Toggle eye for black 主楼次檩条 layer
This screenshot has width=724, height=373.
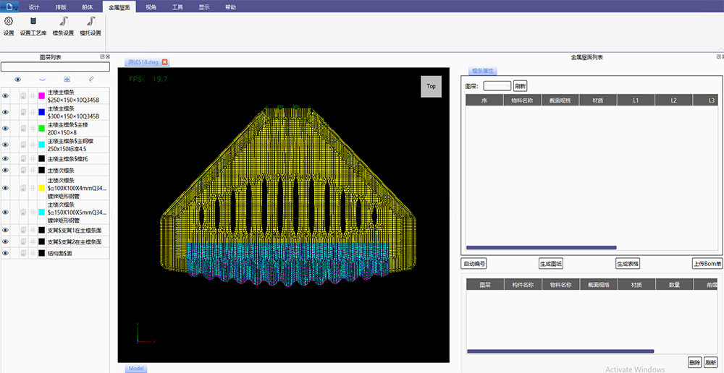coord(6,170)
